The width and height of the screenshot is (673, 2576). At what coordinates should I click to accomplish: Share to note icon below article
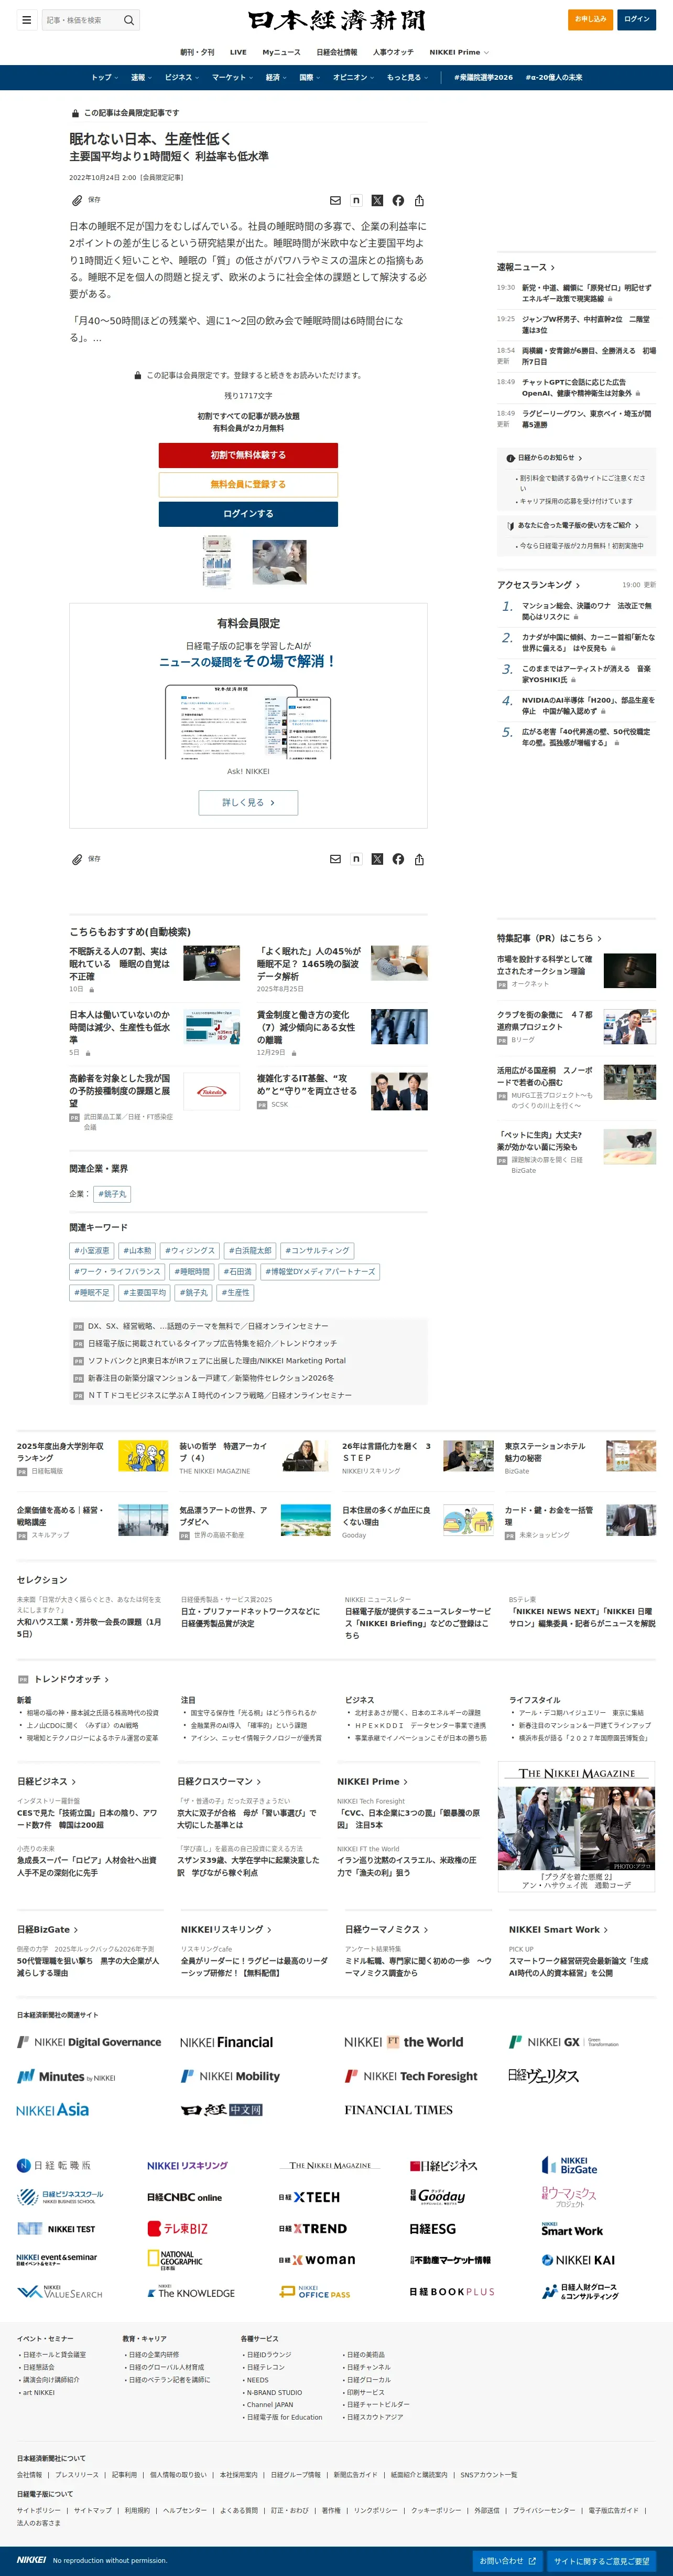pyautogui.click(x=356, y=859)
